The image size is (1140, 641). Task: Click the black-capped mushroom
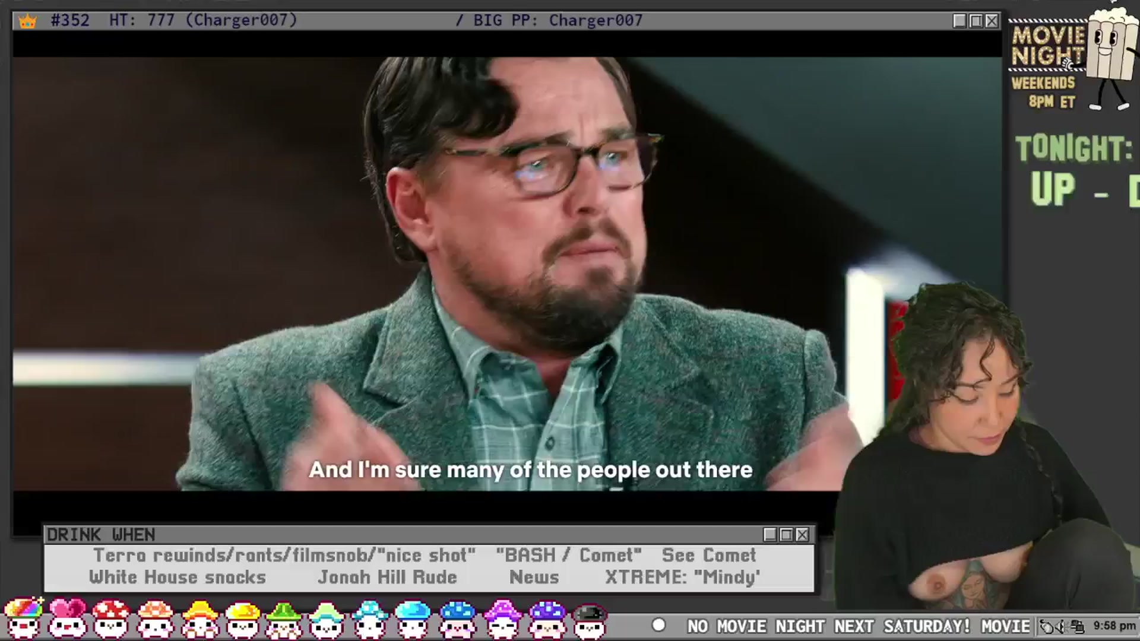coord(590,620)
